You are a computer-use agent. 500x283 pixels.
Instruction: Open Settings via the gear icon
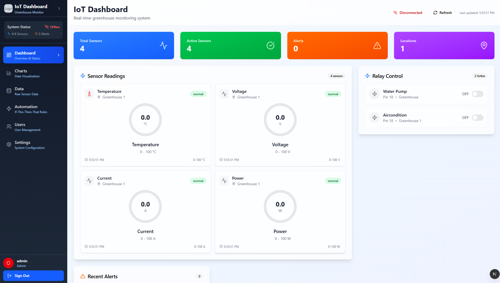click(x=9, y=144)
